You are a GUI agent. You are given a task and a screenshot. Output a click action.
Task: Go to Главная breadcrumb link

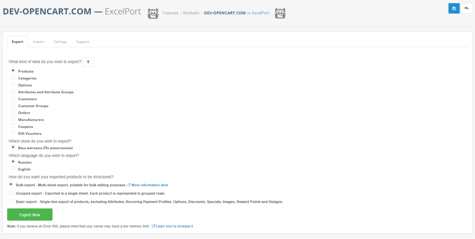point(170,13)
